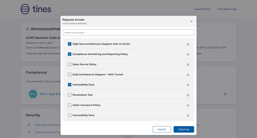Click the Cancel button
Viewport: 257px width, 138px height.
coord(162,129)
